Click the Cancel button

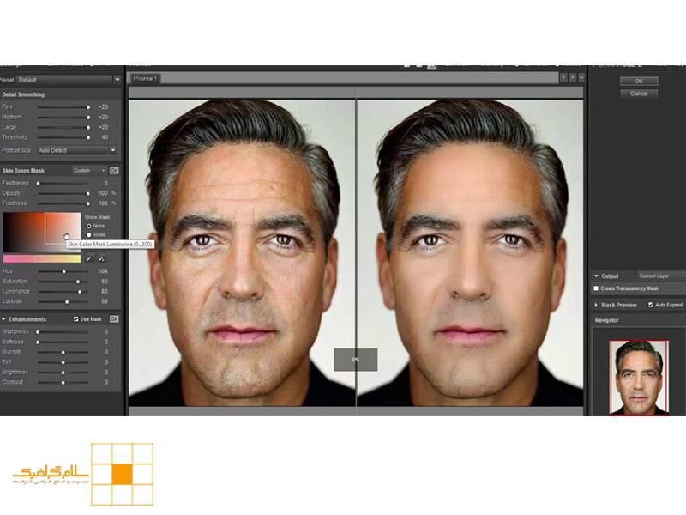click(638, 94)
